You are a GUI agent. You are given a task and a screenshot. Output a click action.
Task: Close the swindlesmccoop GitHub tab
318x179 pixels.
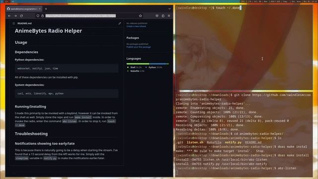click(40, 9)
